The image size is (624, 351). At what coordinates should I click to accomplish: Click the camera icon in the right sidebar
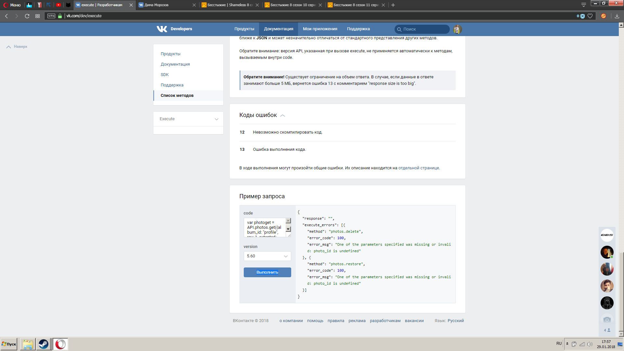[607, 320]
